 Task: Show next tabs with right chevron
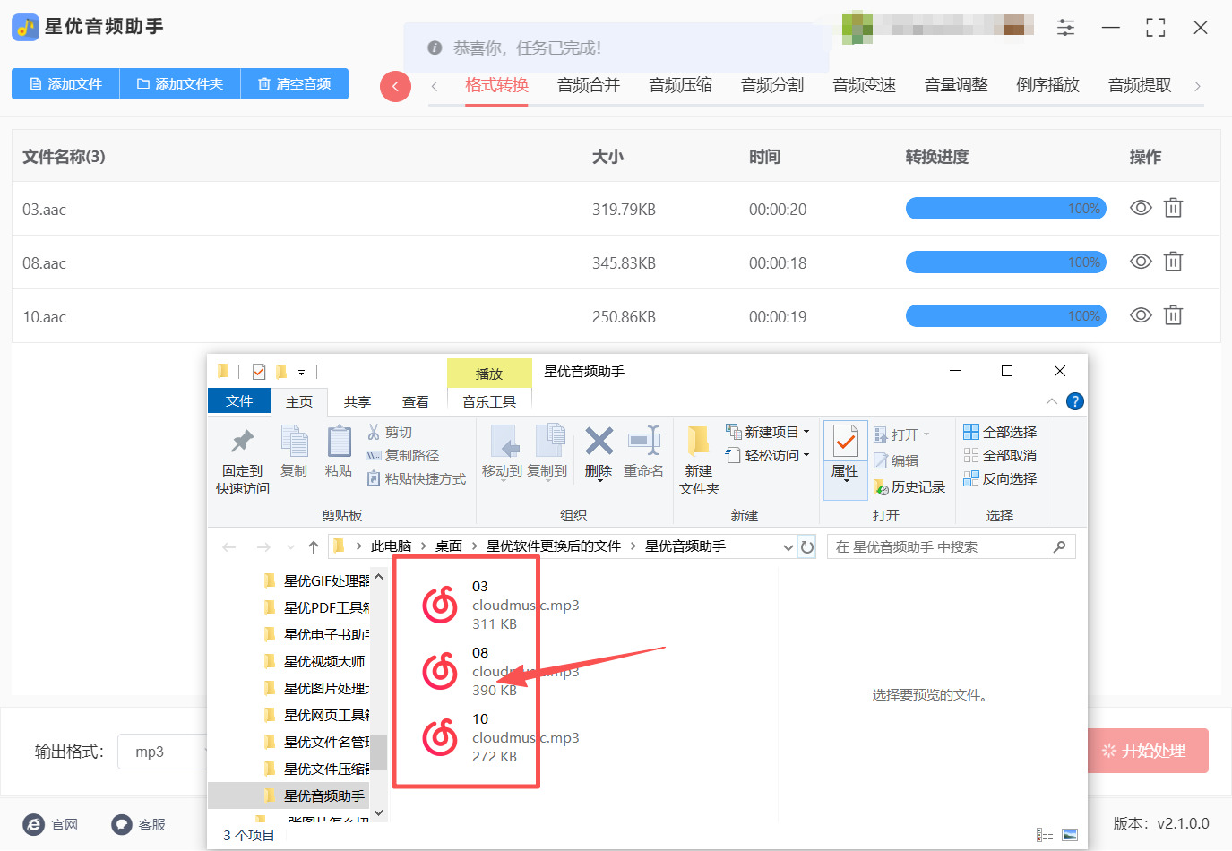click(1197, 86)
